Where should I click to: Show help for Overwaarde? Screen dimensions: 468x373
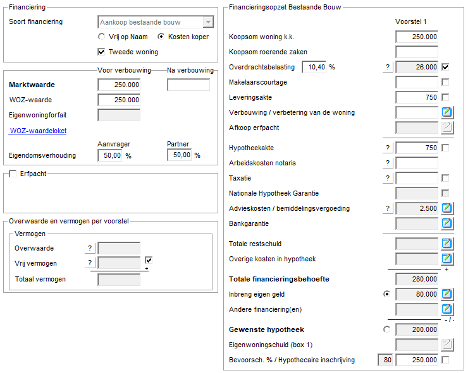90,248
